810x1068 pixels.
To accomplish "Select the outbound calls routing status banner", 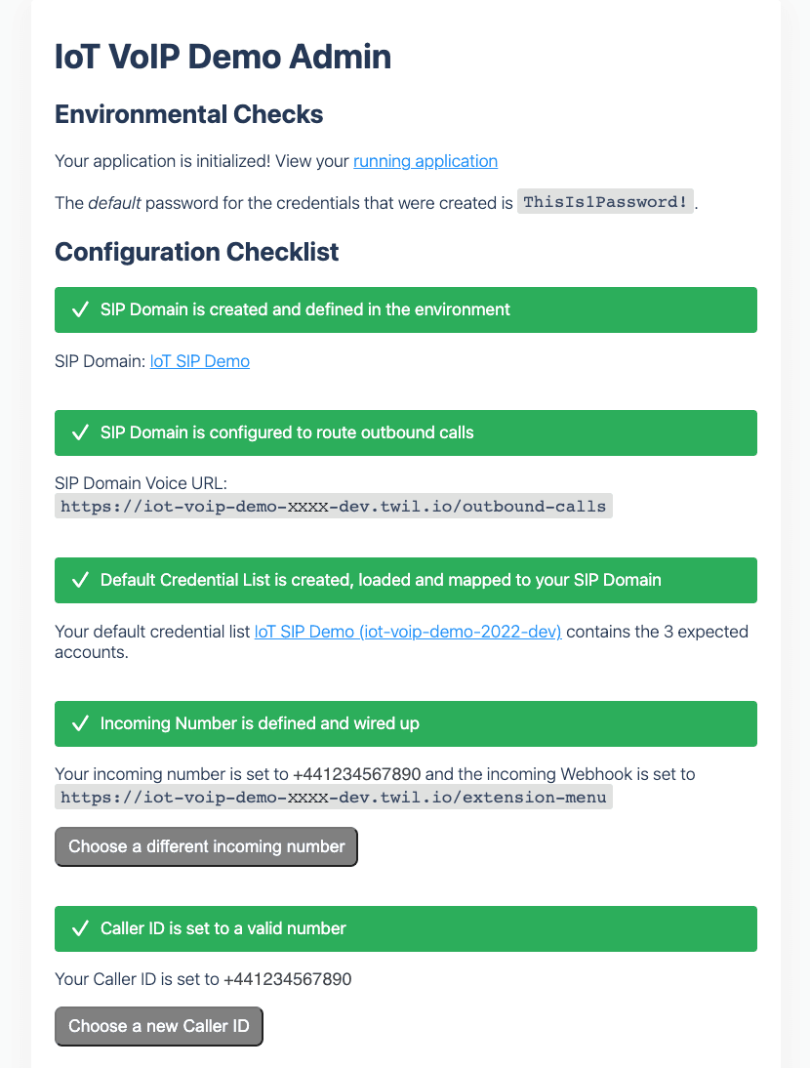I will (x=405, y=432).
